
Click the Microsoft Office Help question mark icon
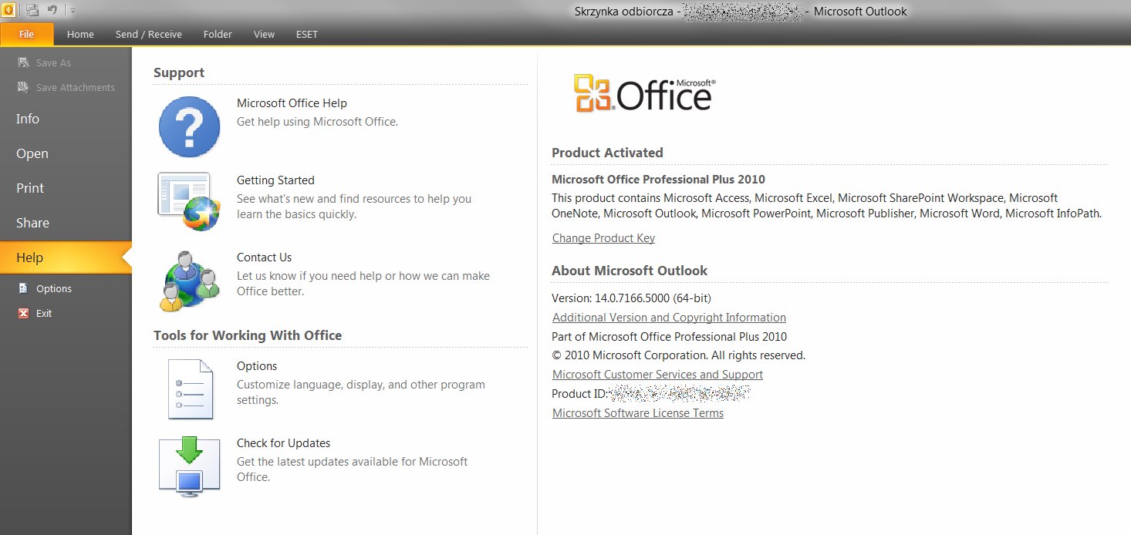[189, 126]
